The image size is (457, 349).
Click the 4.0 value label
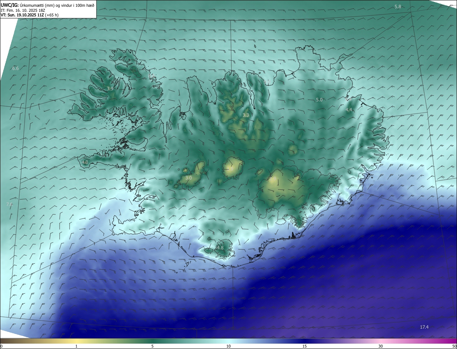tap(85, 162)
